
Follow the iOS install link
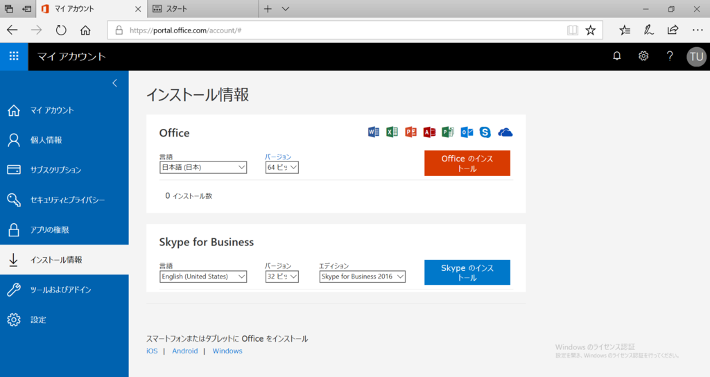tap(152, 351)
